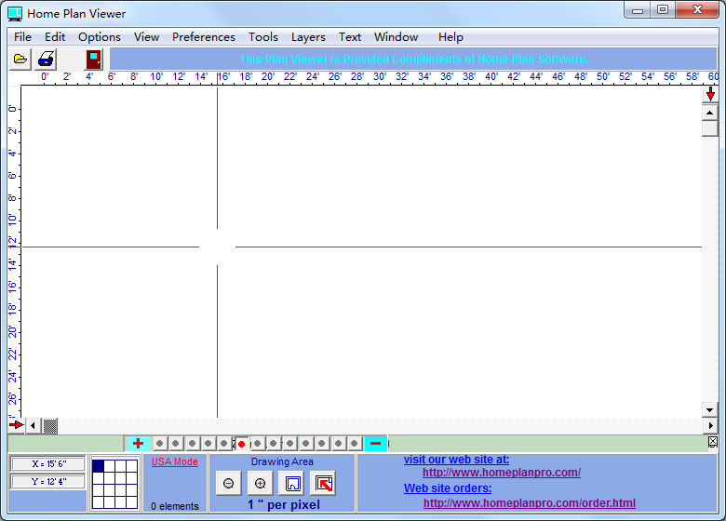Viewport: 726px width, 521px height.
Task: Click the '0 elements' status text
Action: [175, 506]
